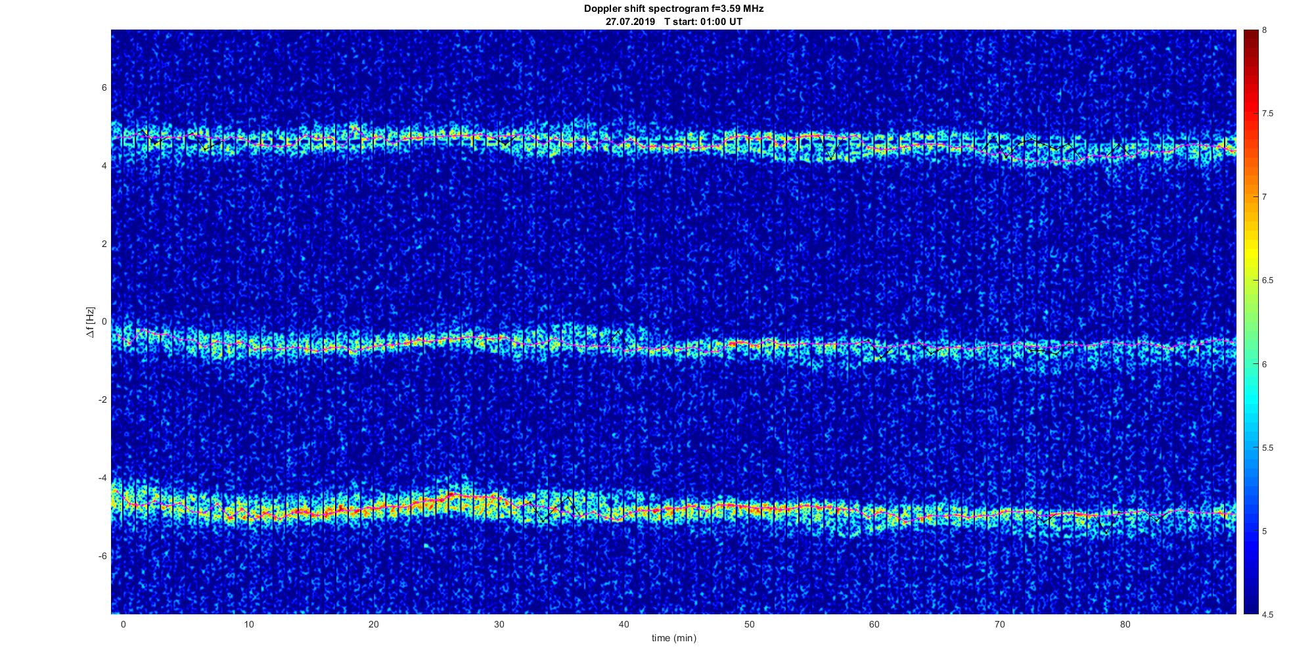Click the date line '27.07.2019 T start: 01:00 UT'
Screen dimensions: 1314x659
click(674, 22)
